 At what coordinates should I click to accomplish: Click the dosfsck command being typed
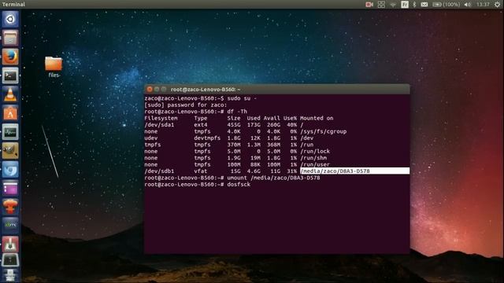point(239,185)
